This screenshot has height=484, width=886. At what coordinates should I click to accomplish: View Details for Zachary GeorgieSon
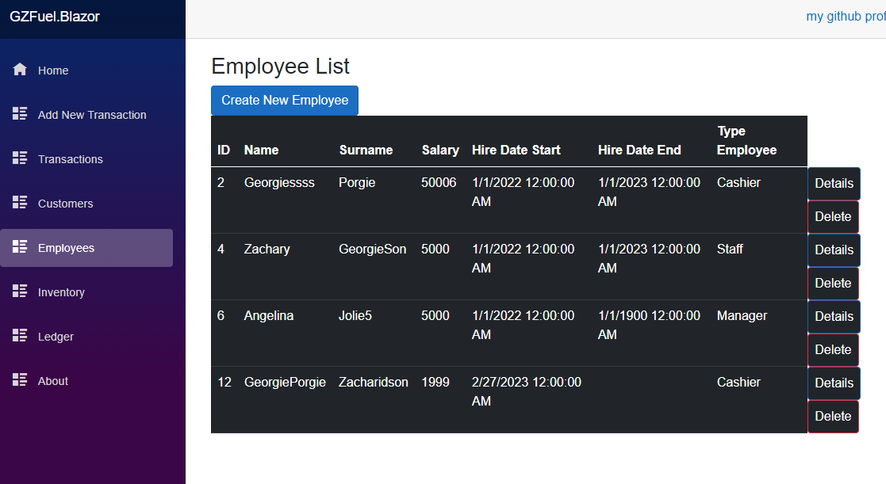834,250
